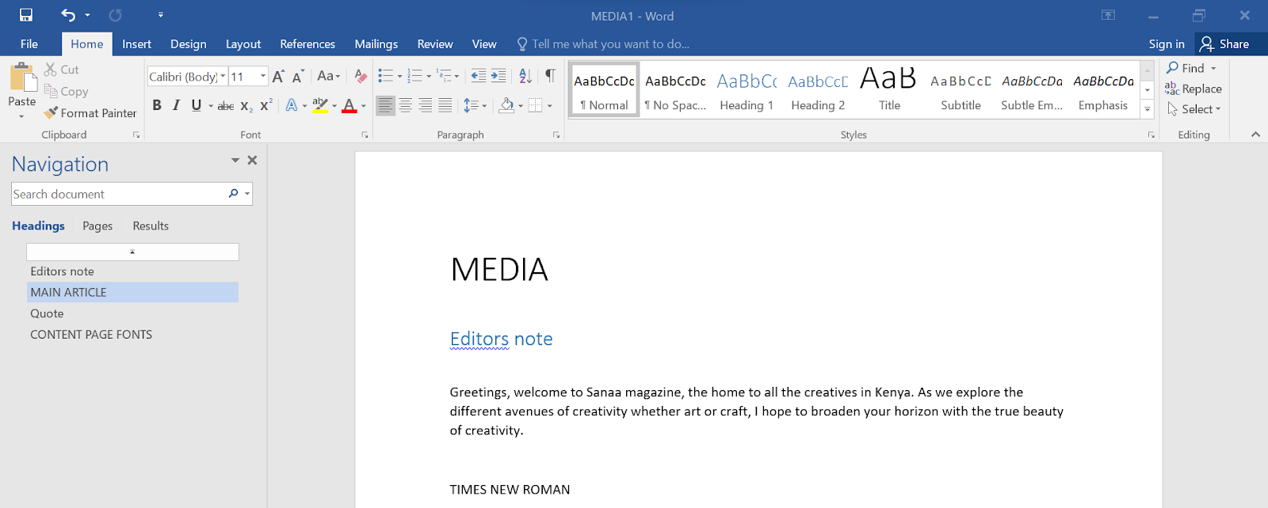Justify the paragraph text
The image size is (1268, 508).
445,105
